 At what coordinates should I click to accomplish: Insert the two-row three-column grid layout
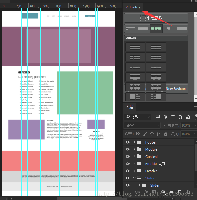pos(135,87)
